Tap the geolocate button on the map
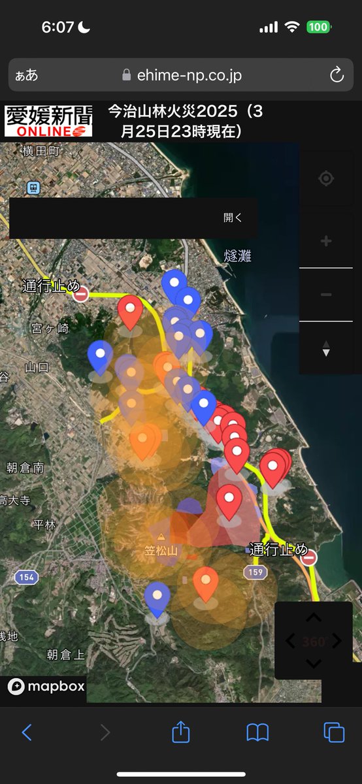The width and height of the screenshot is (362, 784). click(326, 178)
